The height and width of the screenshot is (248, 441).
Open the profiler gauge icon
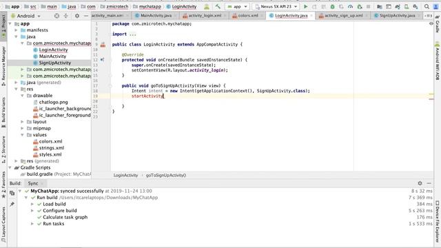[350, 6]
